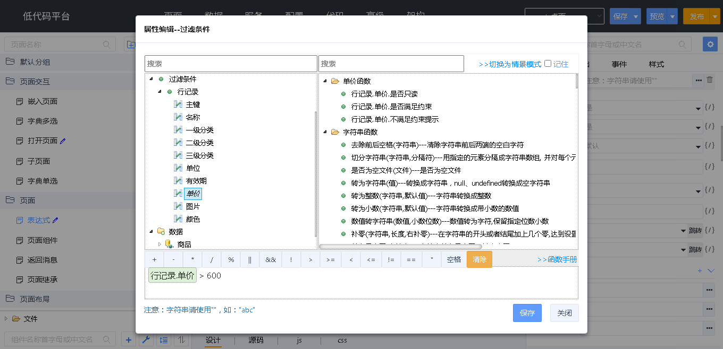The height and width of the screenshot is (349, 723).
Task: Click the 颜色 field icon
Action: (x=178, y=219)
